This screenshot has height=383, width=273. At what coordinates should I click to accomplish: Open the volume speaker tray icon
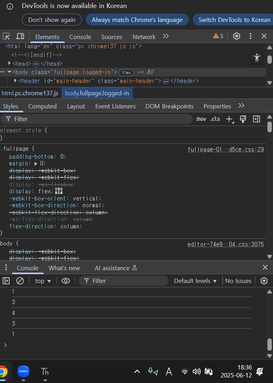(x=197, y=371)
